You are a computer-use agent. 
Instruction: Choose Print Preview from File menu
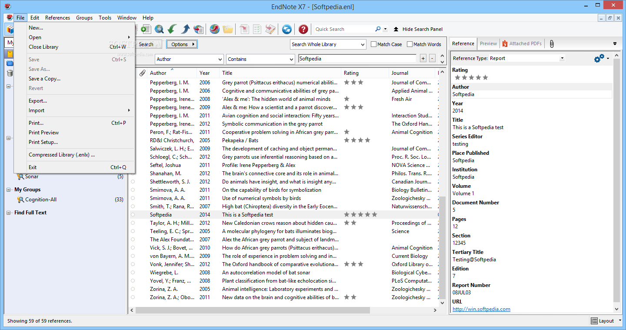coord(75,133)
